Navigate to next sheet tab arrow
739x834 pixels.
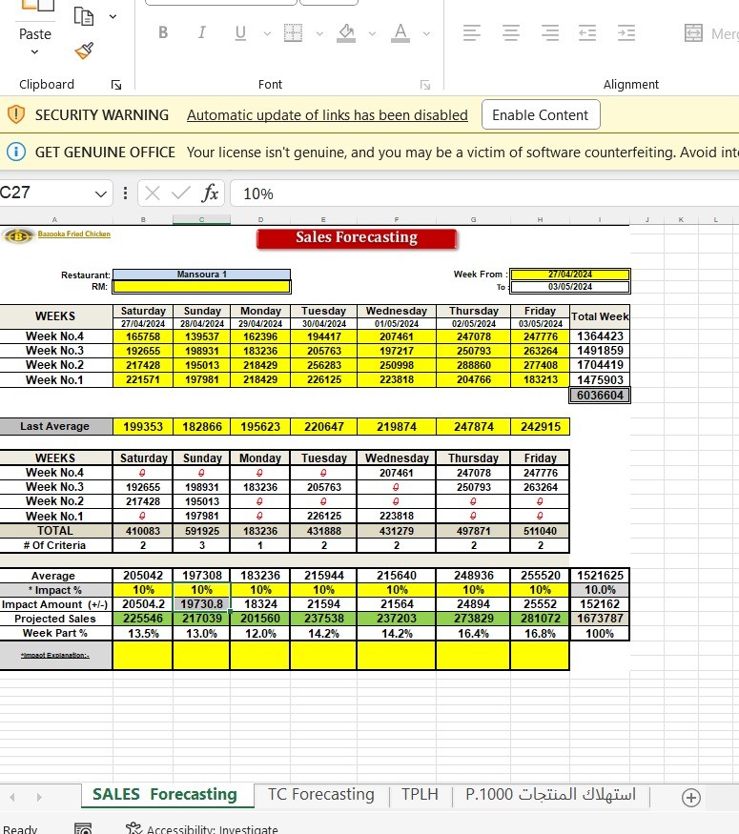[x=39, y=797]
